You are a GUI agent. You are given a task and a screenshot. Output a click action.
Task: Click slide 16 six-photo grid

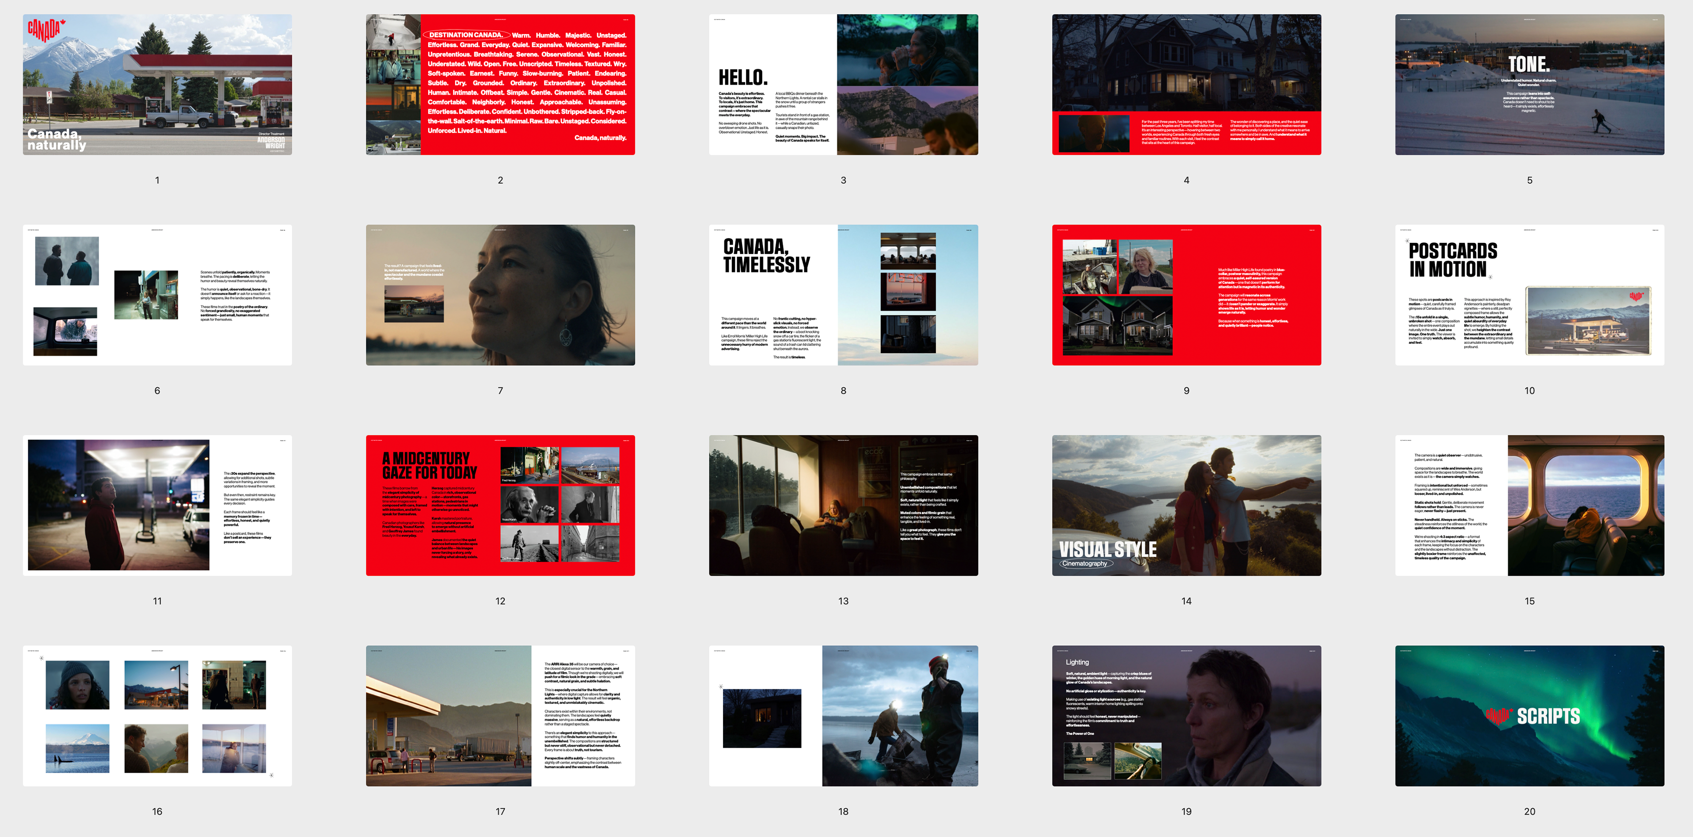157,715
